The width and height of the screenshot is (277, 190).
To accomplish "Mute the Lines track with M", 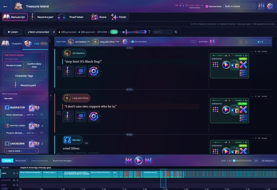I will [x=14, y=173].
